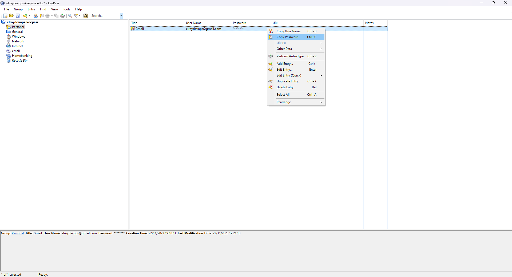The image size is (512, 277).
Task: Sort by the Password column header
Action: point(251,23)
